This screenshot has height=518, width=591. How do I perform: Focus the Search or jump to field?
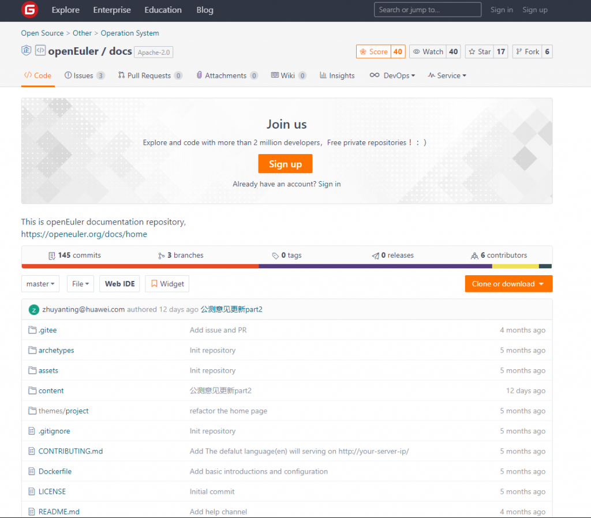428,10
